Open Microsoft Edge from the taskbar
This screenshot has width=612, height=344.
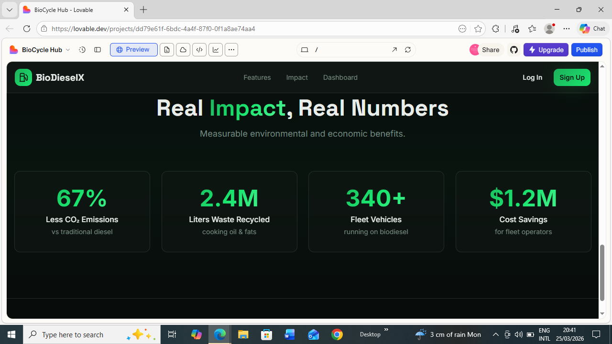coord(220,334)
